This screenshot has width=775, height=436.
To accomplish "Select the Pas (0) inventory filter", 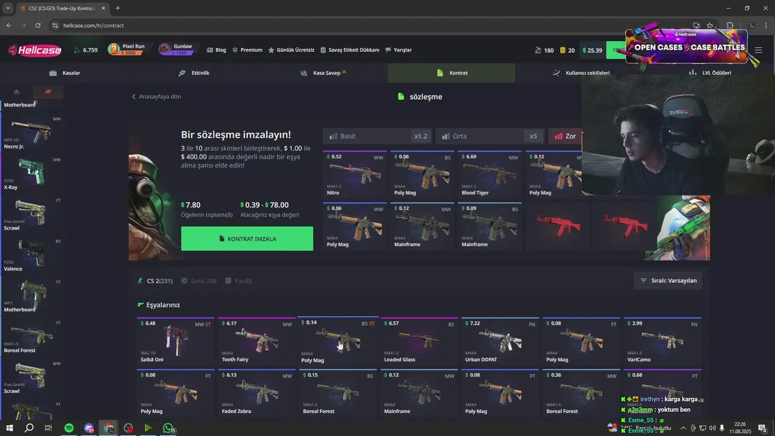I will (239, 281).
